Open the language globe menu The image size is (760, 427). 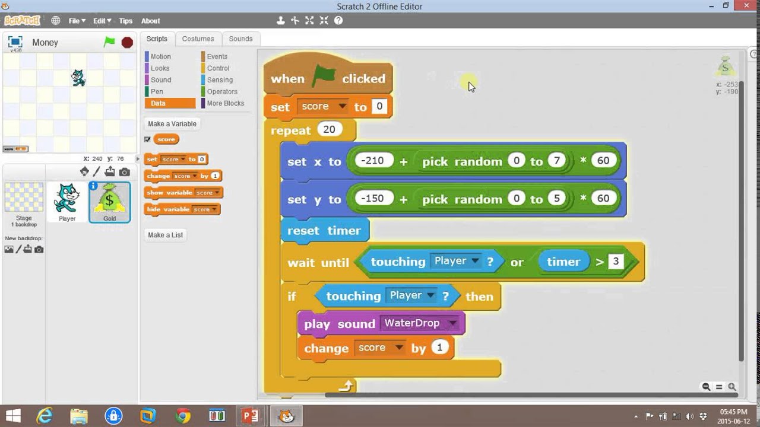tap(55, 21)
